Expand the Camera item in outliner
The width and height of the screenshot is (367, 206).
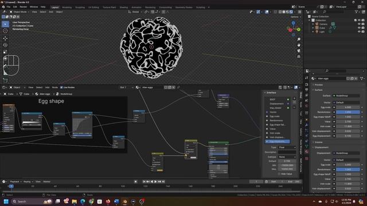click(x=313, y=24)
